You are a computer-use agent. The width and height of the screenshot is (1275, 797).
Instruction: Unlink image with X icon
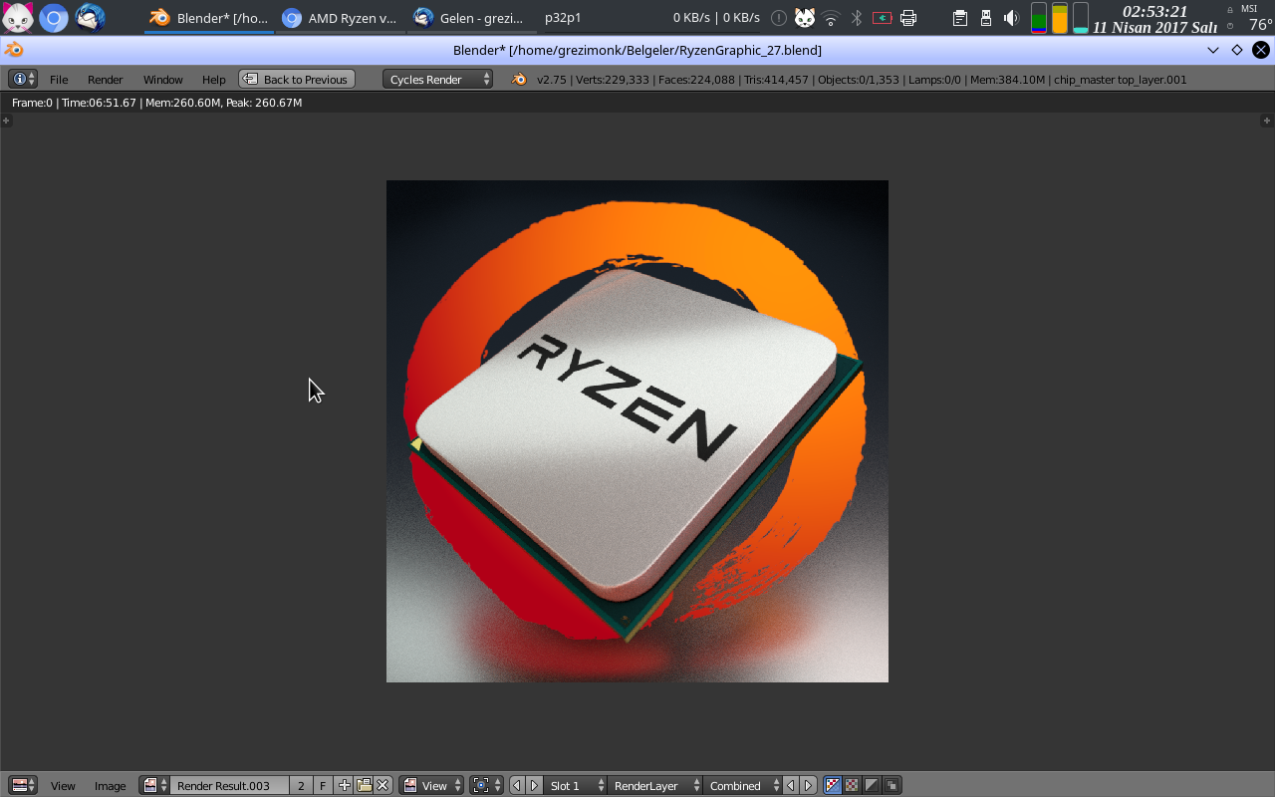click(x=382, y=785)
